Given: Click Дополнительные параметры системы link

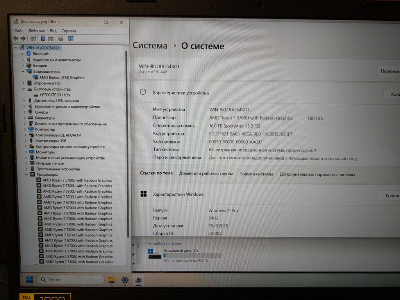Looking at the screenshot, I should click(x=317, y=175).
